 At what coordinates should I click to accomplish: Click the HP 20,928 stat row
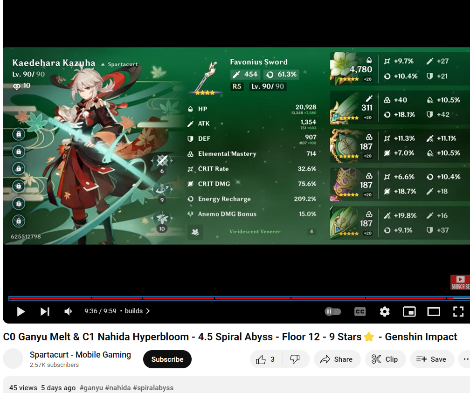click(251, 109)
